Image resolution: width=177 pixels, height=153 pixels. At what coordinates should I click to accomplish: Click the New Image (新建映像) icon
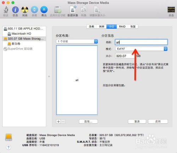(x=73, y=10)
